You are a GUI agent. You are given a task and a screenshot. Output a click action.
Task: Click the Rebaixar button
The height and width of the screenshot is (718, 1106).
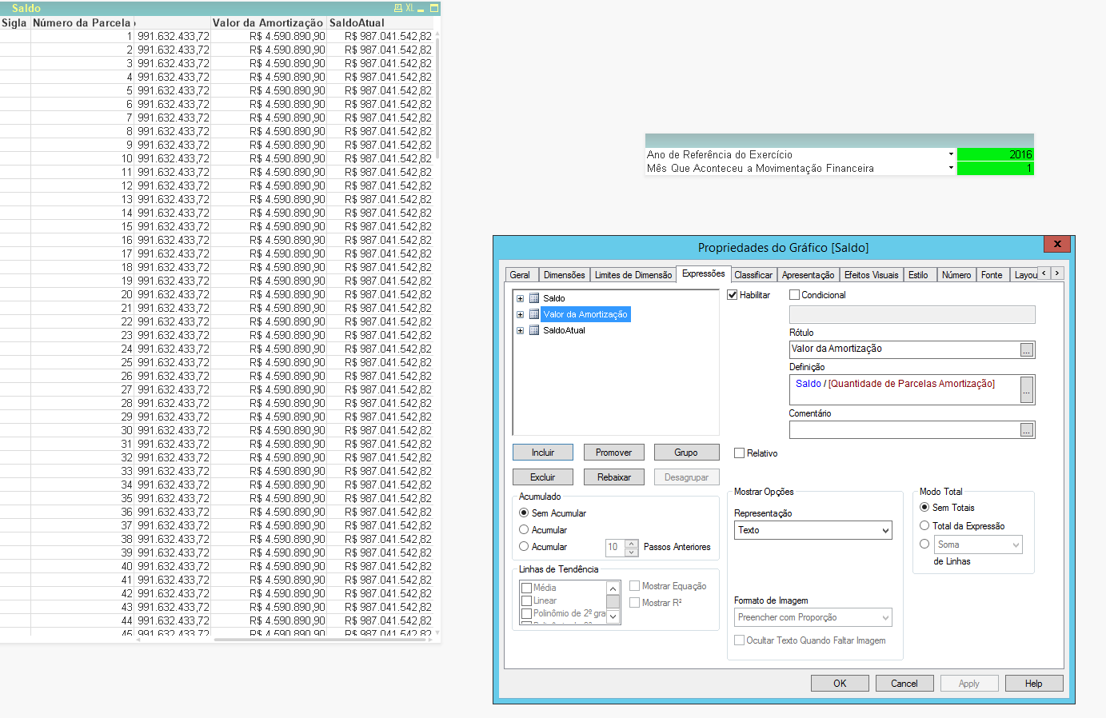click(x=614, y=477)
